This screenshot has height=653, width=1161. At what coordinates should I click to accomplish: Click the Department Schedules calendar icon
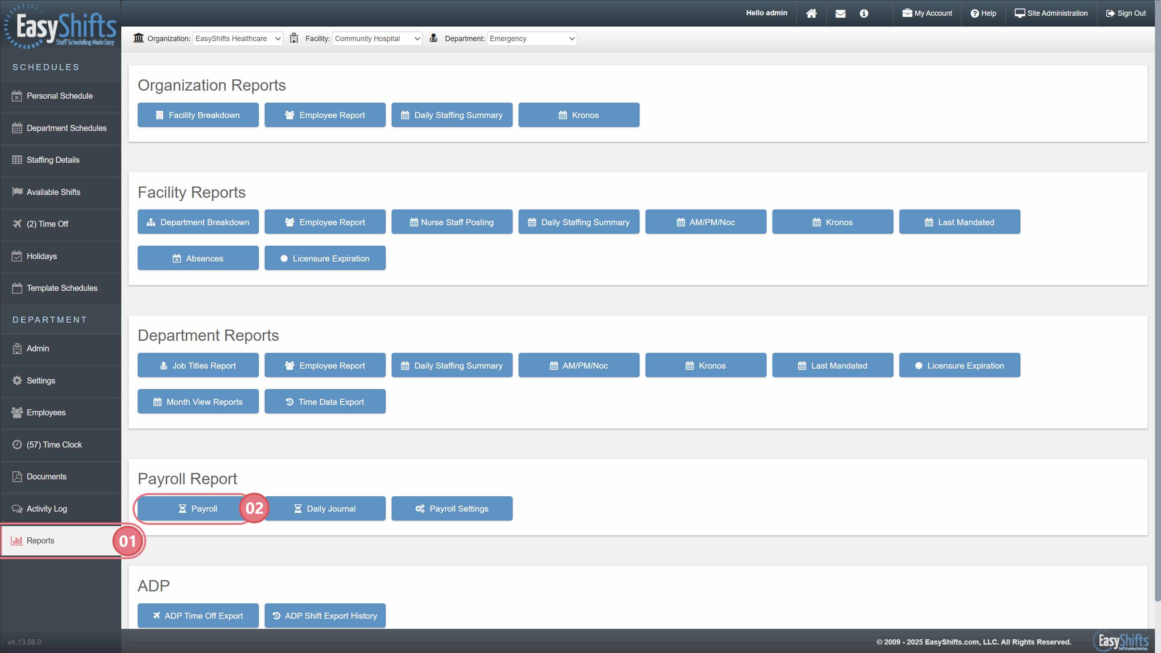(x=17, y=128)
